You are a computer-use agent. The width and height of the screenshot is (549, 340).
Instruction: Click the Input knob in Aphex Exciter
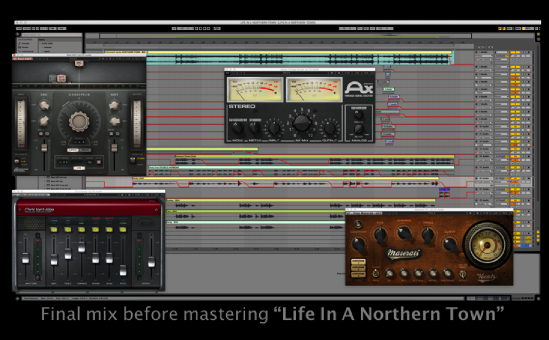coord(274,128)
